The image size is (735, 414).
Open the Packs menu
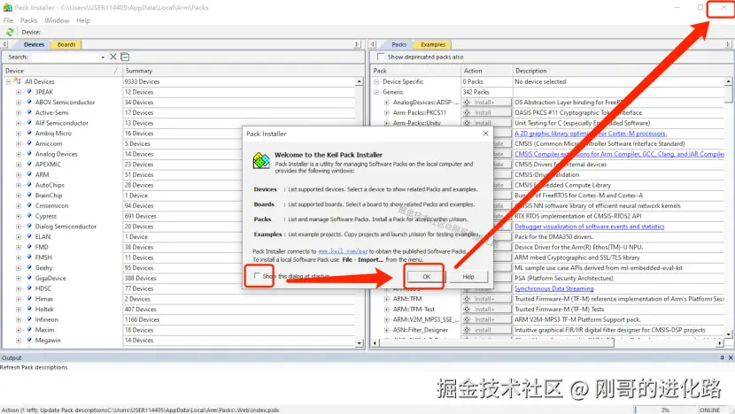pyautogui.click(x=28, y=20)
